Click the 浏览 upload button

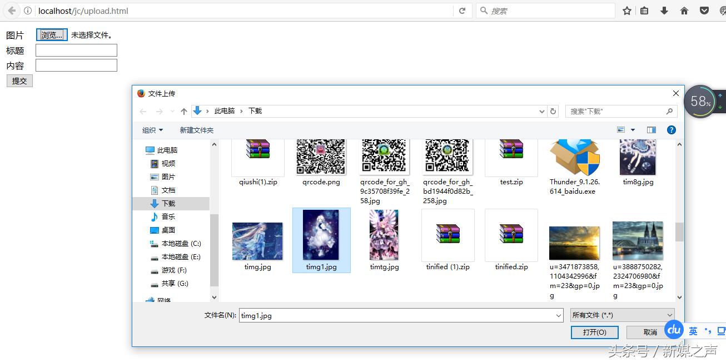pyautogui.click(x=51, y=34)
